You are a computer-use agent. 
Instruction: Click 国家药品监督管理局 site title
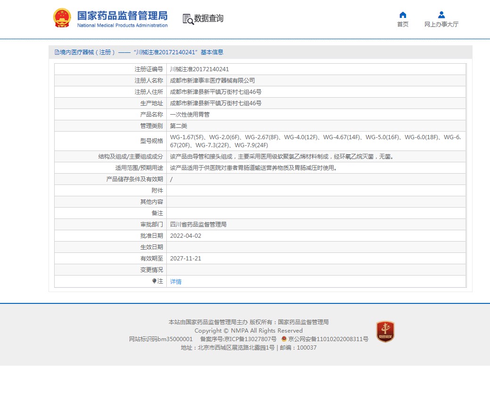coord(122,16)
